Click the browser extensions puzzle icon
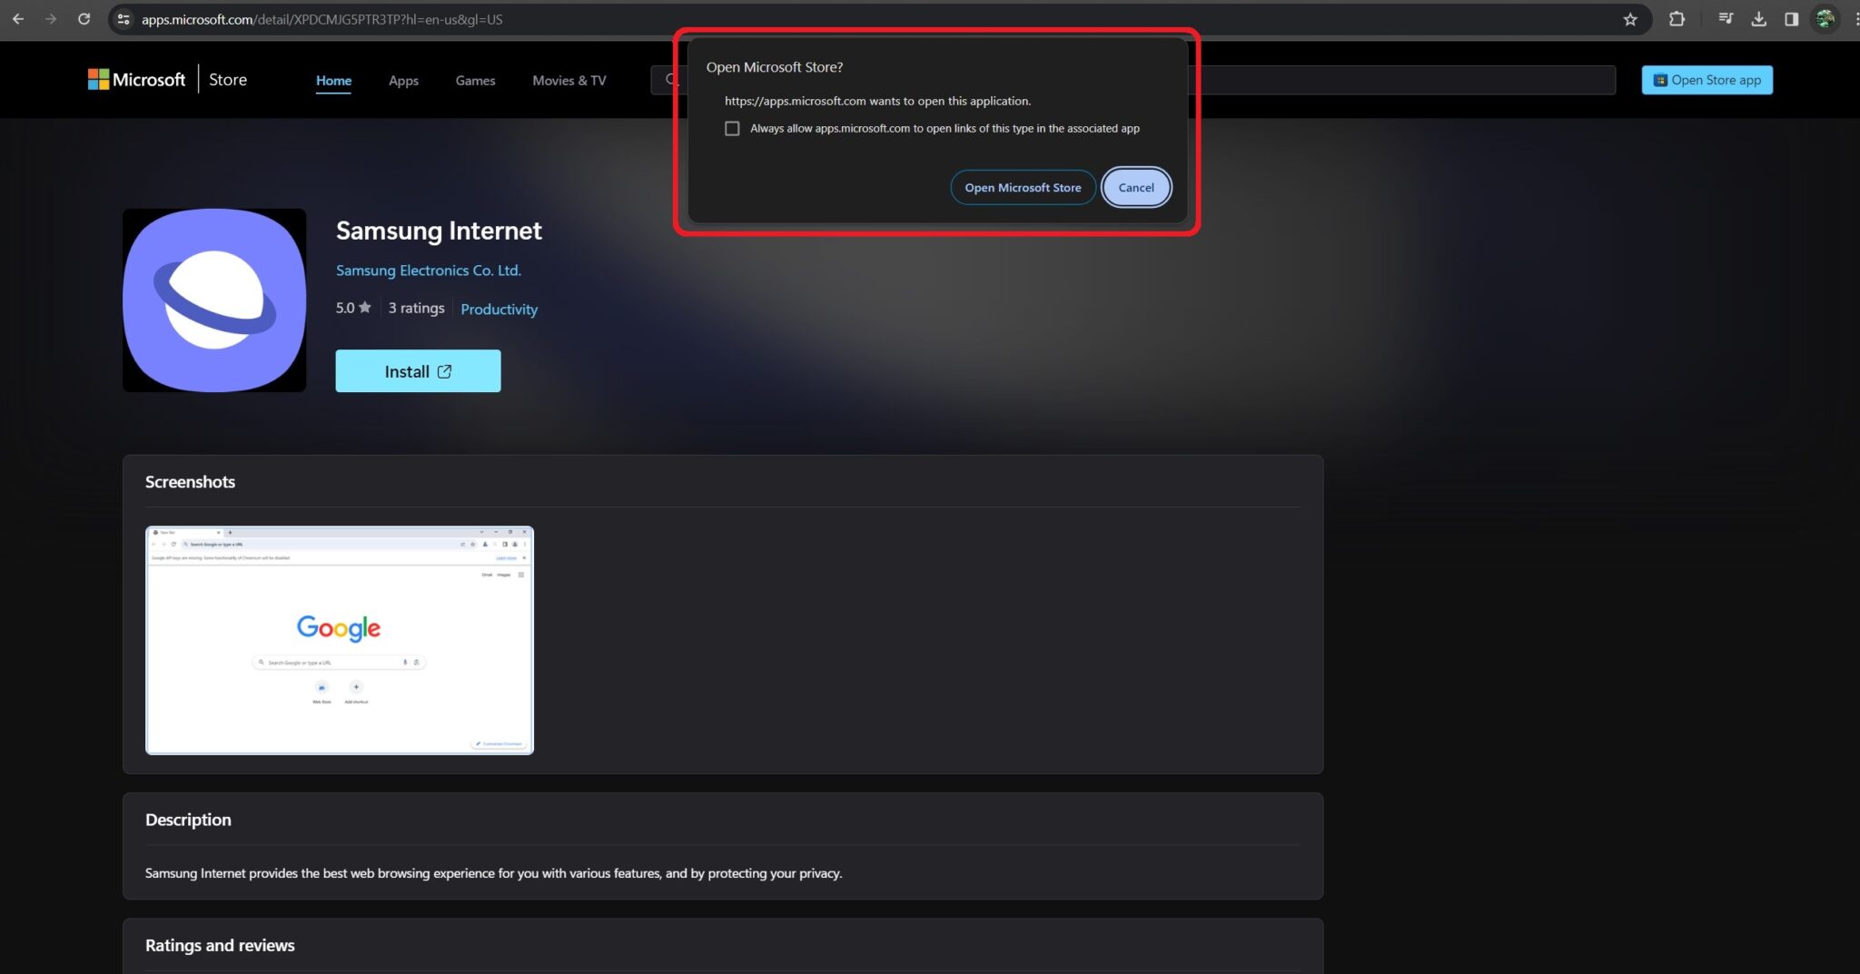 click(x=1677, y=19)
